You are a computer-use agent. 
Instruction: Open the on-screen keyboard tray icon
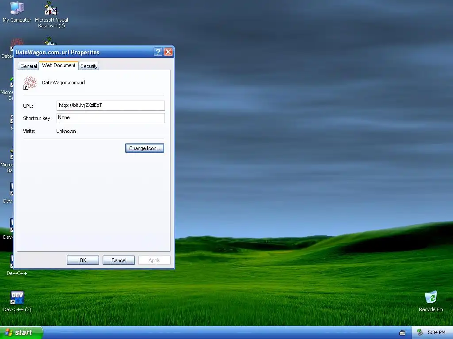(403, 333)
